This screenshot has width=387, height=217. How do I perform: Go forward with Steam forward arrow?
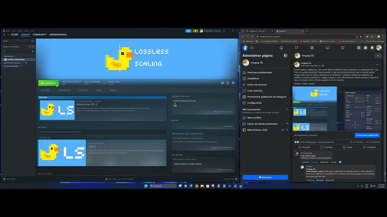click(x=8, y=35)
